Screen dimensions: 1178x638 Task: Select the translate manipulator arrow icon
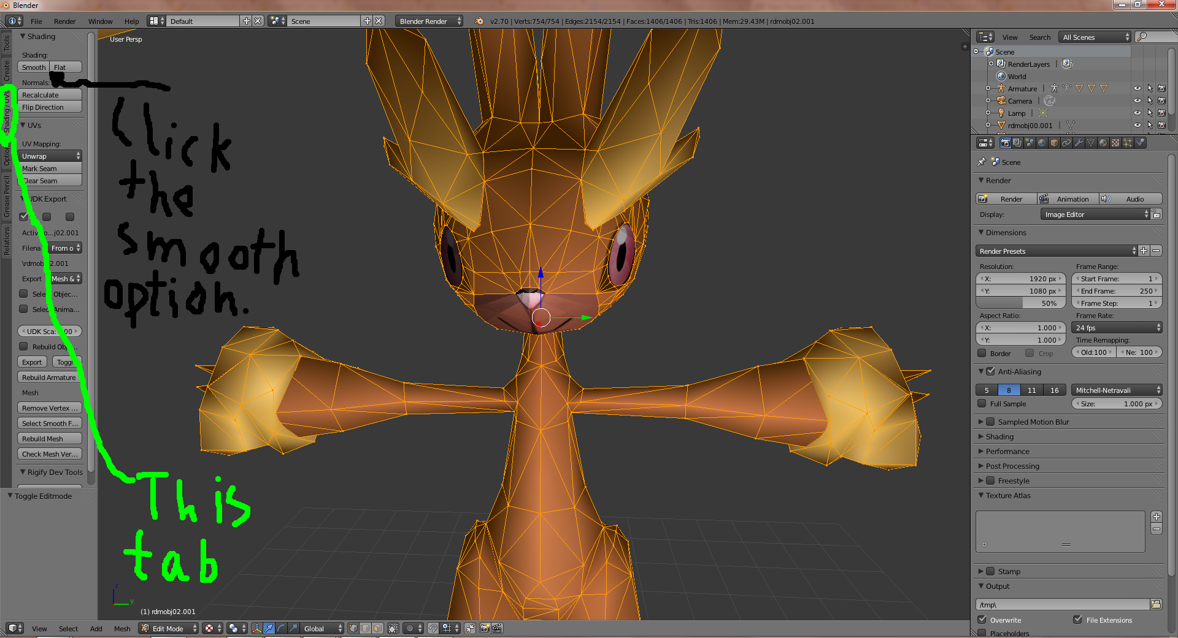tap(269, 628)
